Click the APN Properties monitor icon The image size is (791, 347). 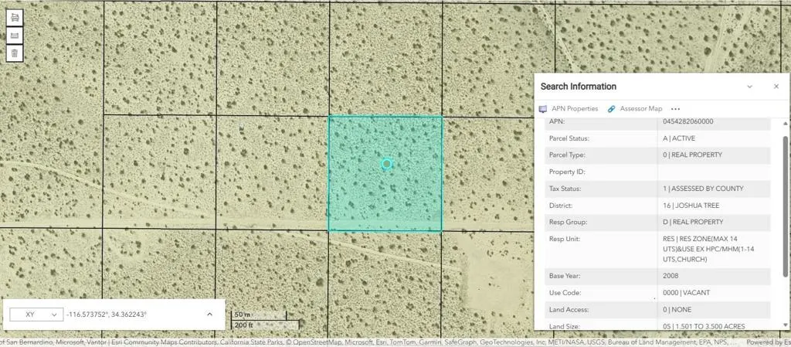tap(543, 109)
